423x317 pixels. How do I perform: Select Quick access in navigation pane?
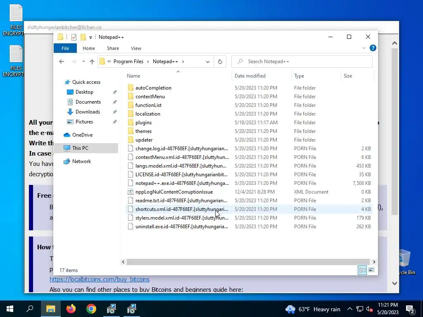86,82
